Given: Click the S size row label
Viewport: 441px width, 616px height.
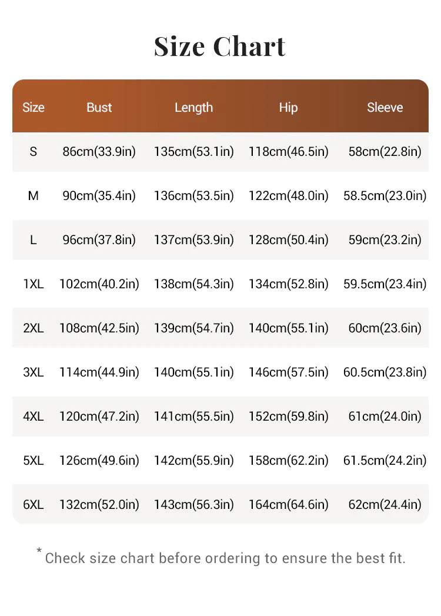Looking at the screenshot, I should (34, 152).
